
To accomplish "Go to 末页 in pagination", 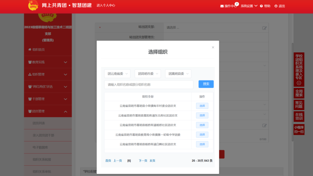I will pyautogui.click(x=152, y=161).
